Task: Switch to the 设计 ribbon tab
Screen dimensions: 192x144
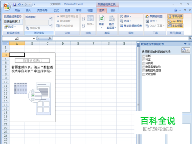Action: pos(113,10)
